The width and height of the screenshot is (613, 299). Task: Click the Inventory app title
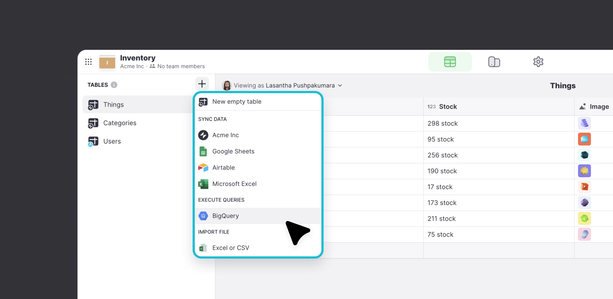coord(138,58)
